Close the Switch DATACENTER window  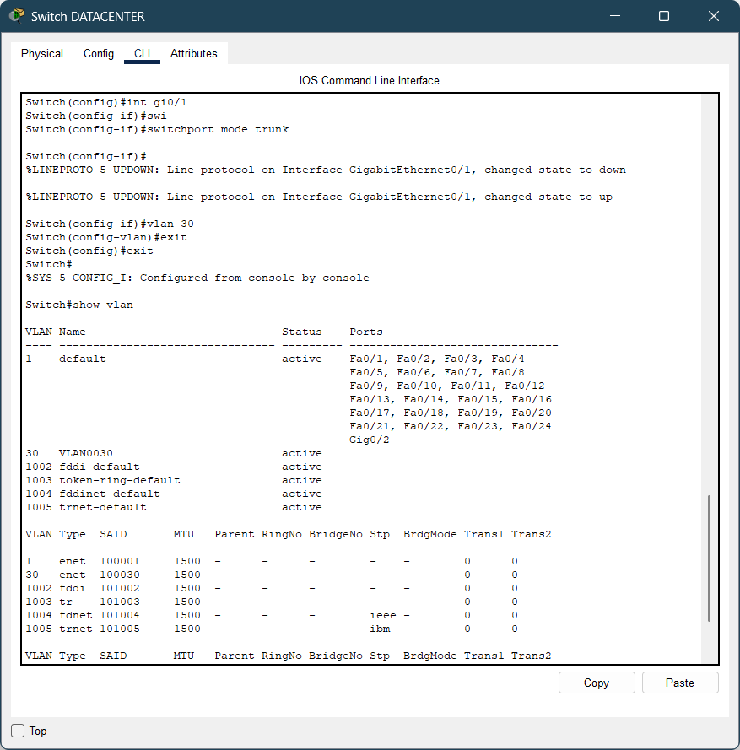point(714,16)
